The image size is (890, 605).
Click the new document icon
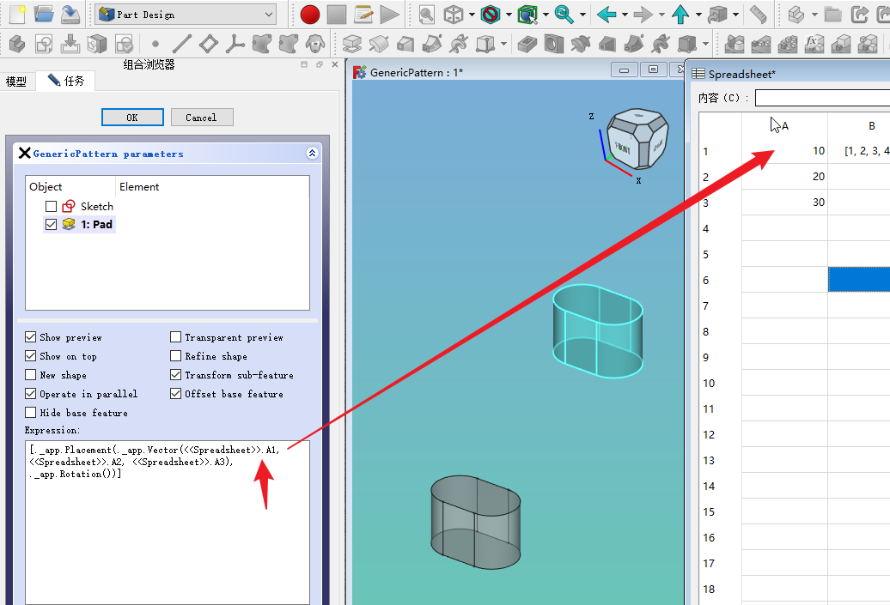point(17,15)
